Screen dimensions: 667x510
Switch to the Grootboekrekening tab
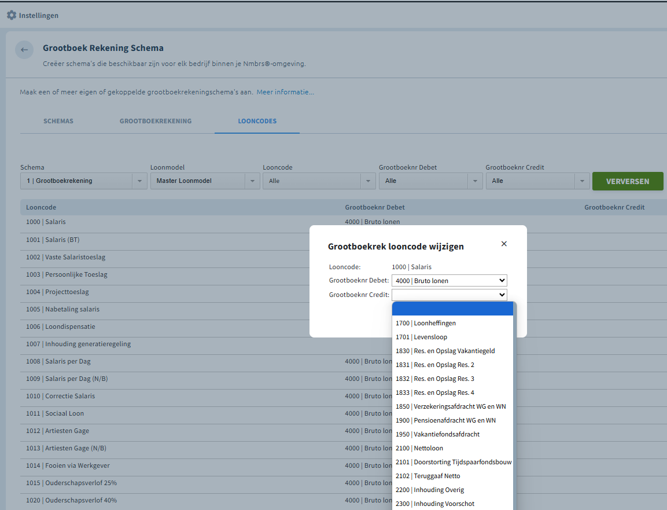(x=156, y=122)
